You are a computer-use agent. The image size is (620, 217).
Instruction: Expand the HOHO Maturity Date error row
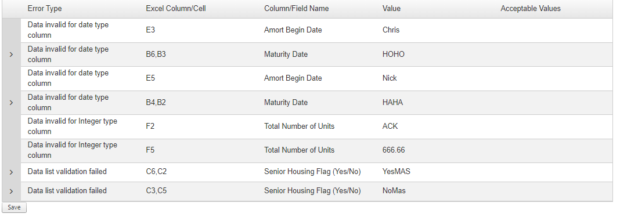11,55
